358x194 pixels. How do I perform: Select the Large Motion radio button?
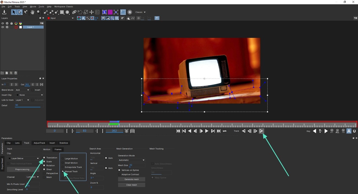point(63,158)
